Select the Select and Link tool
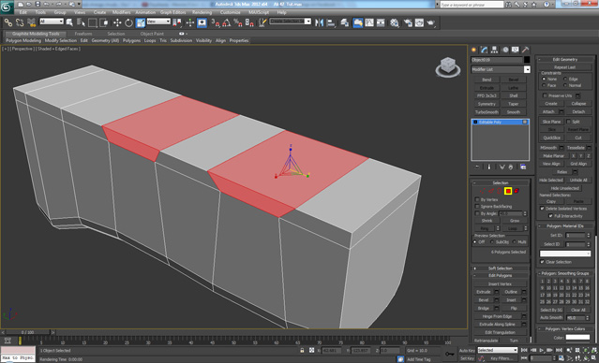 8,22
